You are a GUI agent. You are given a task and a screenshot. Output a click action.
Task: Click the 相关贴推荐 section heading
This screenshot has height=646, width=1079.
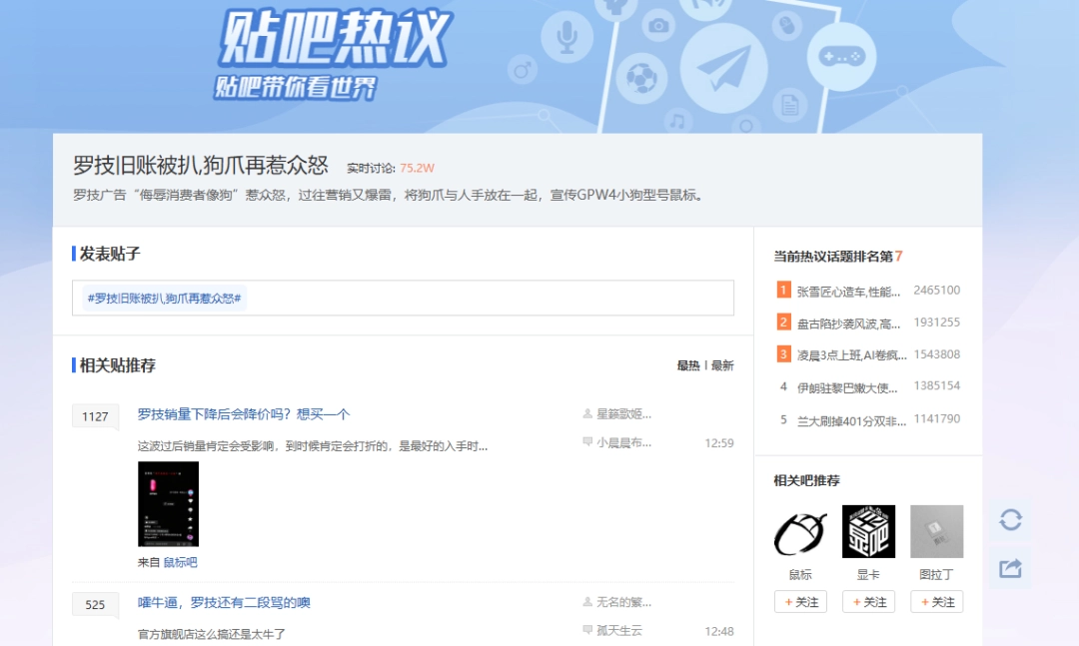(x=117, y=365)
